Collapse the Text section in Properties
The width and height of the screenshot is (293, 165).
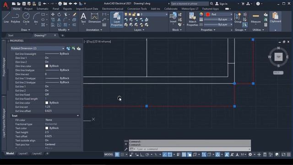point(78,116)
